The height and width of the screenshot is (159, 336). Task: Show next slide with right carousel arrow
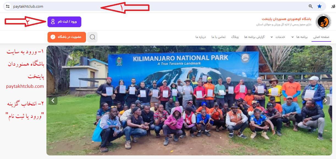coord(326,101)
